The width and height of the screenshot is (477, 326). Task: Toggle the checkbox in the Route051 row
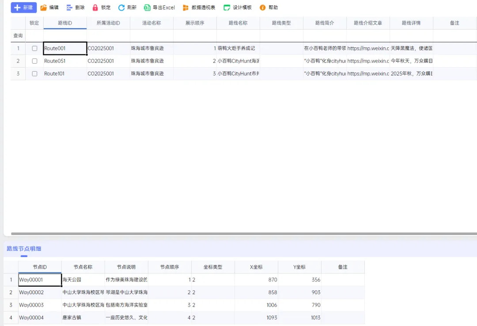point(34,61)
